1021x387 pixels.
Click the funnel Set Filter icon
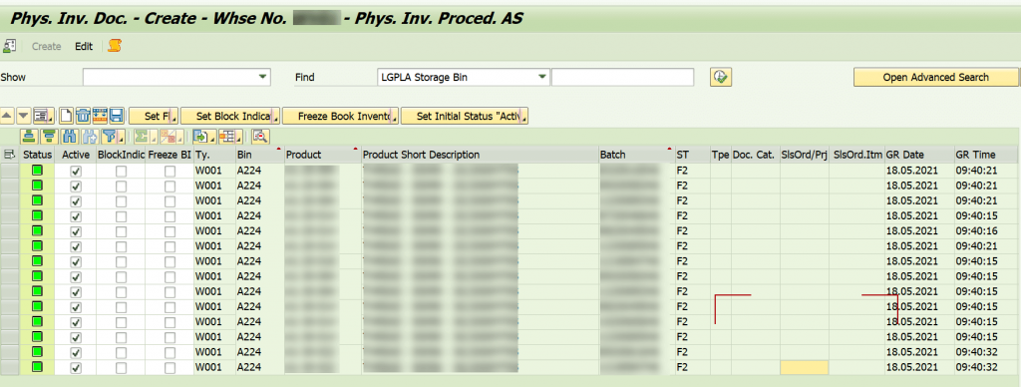(x=113, y=137)
